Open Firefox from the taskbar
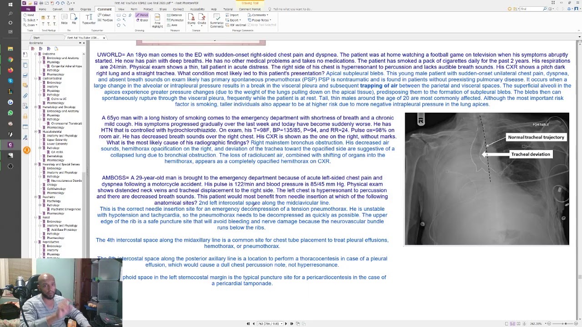Viewport: 582px width, 327px height. 10,70
